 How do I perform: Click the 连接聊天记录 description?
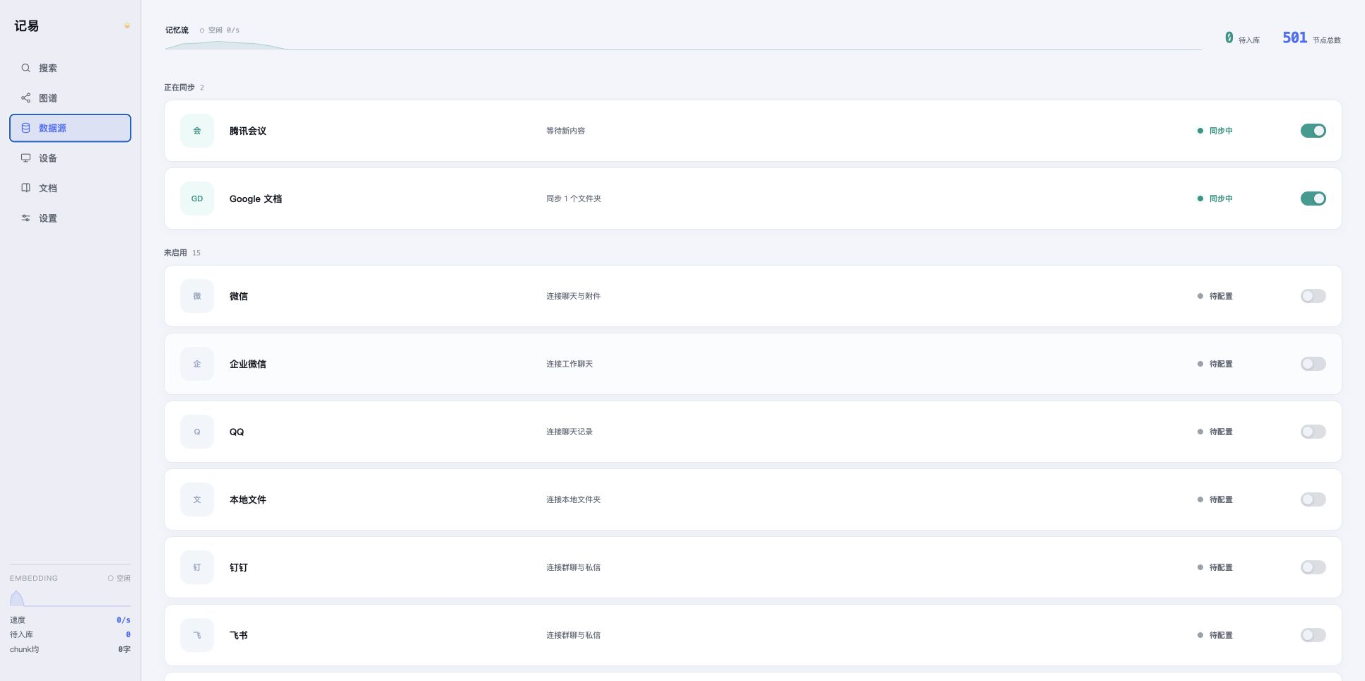tap(569, 432)
